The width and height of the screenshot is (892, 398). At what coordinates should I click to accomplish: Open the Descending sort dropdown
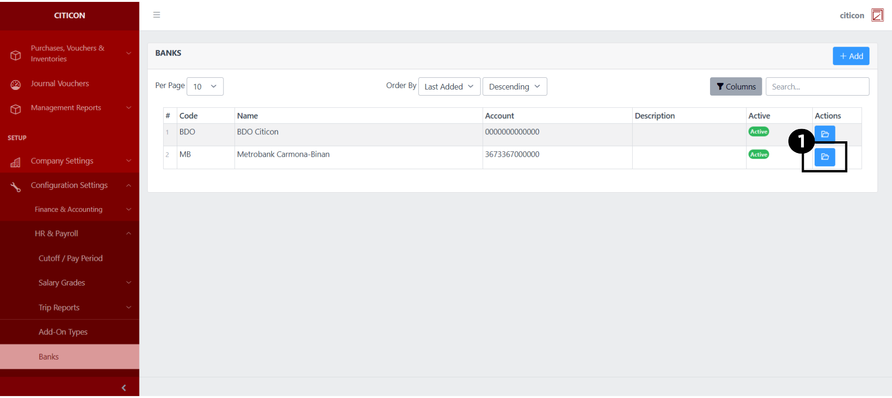514,87
